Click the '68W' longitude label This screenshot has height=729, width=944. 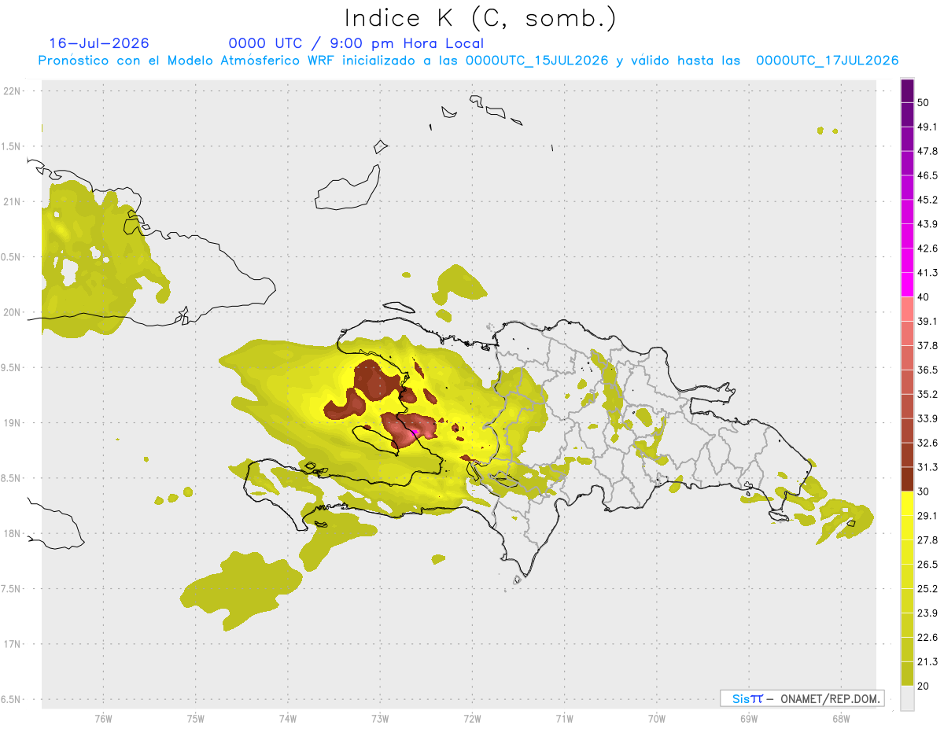pyautogui.click(x=840, y=718)
